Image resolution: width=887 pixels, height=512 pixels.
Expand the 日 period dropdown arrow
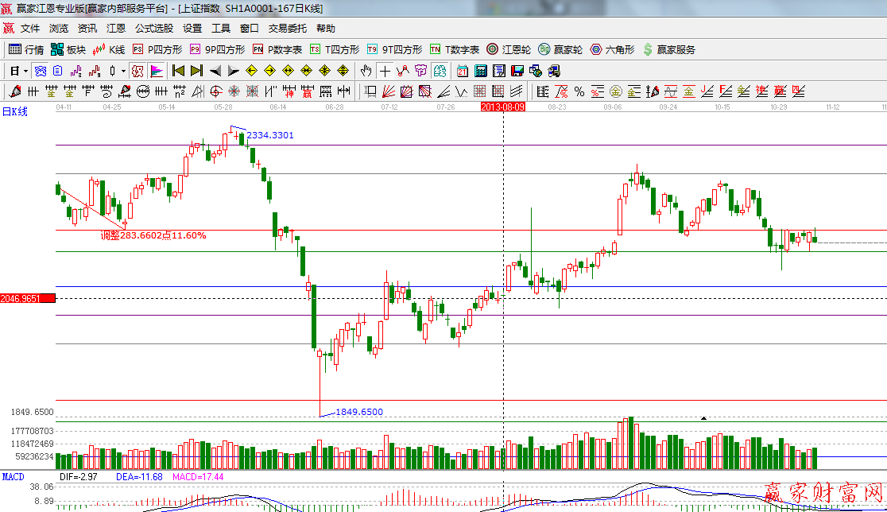click(x=25, y=71)
